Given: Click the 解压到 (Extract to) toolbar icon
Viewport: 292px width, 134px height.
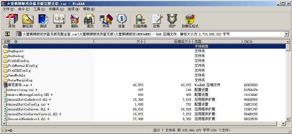Looking at the screenshot, I should (x=28, y=19).
